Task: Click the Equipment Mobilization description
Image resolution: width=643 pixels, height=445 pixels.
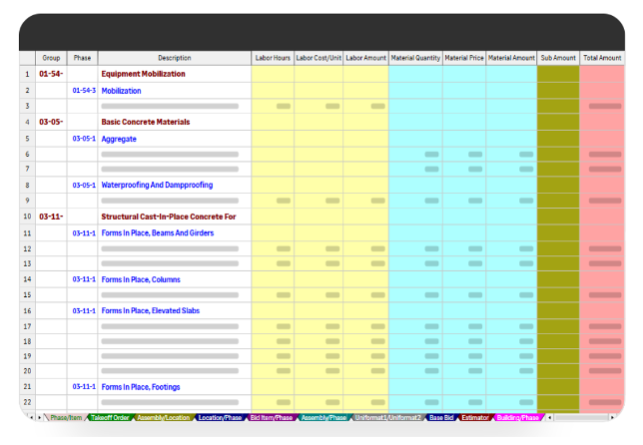Action: coord(143,74)
